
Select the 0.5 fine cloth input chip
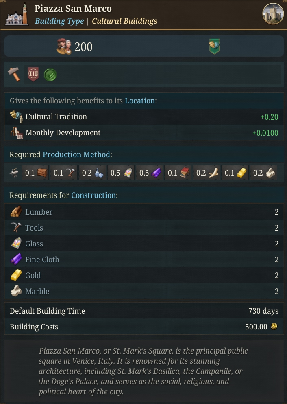(x=149, y=173)
